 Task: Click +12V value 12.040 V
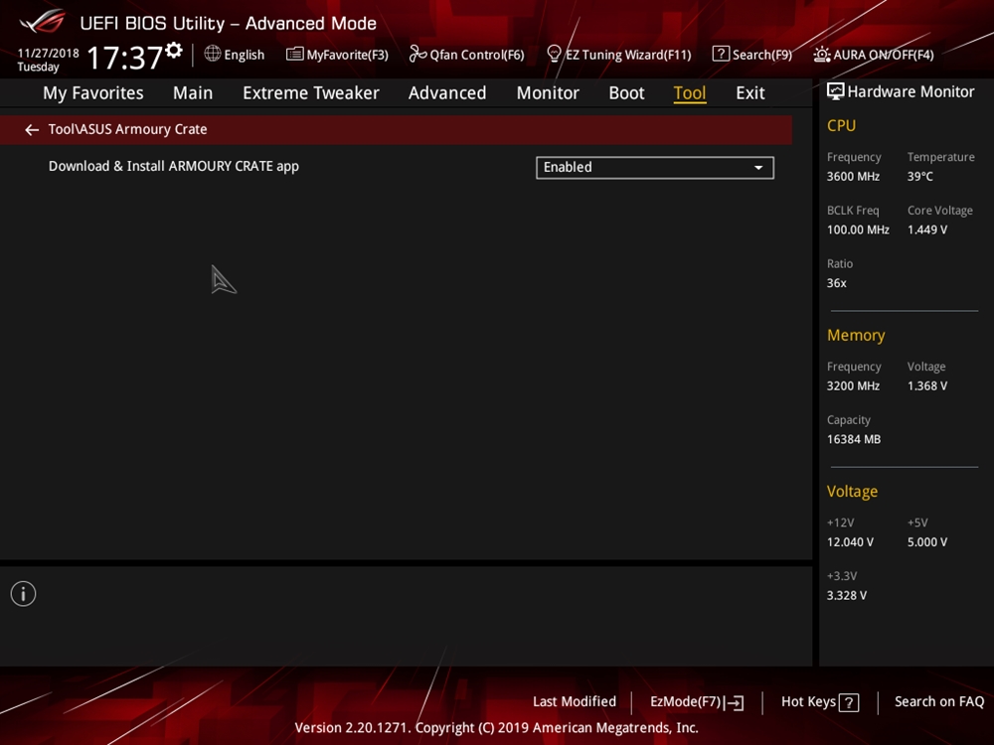(x=850, y=541)
